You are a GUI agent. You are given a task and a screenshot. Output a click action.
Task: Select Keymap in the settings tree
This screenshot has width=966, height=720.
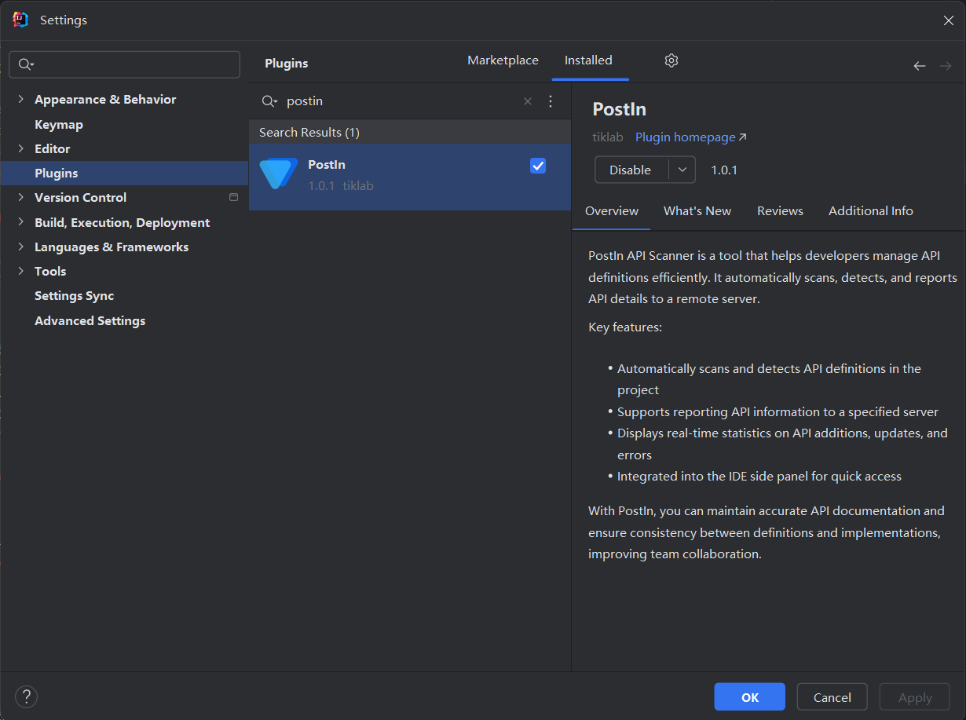[x=59, y=124]
